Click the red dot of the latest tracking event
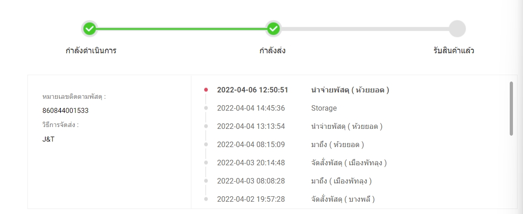523x214 pixels. (x=206, y=90)
